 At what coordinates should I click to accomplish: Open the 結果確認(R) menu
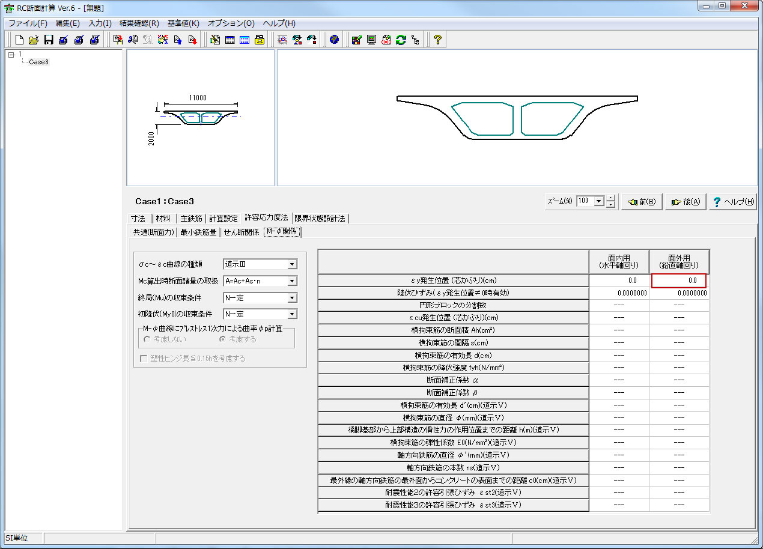pos(139,23)
